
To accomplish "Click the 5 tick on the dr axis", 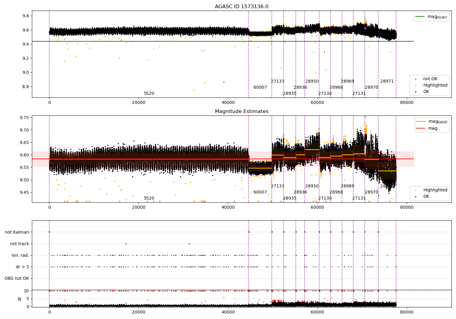I will (x=28, y=299).
